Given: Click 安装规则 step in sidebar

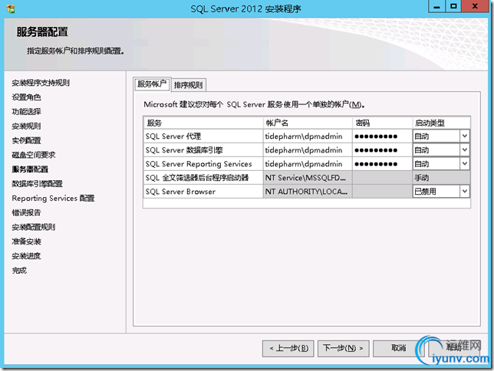Looking at the screenshot, I should pos(26,126).
